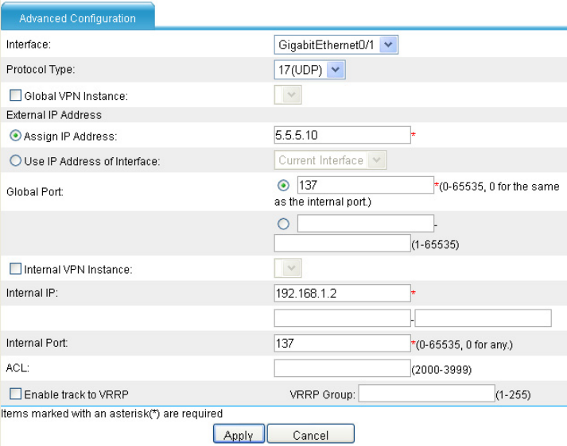Select the Assign IP Address radio button
Image resolution: width=567 pixels, height=446 pixels.
click(x=15, y=136)
